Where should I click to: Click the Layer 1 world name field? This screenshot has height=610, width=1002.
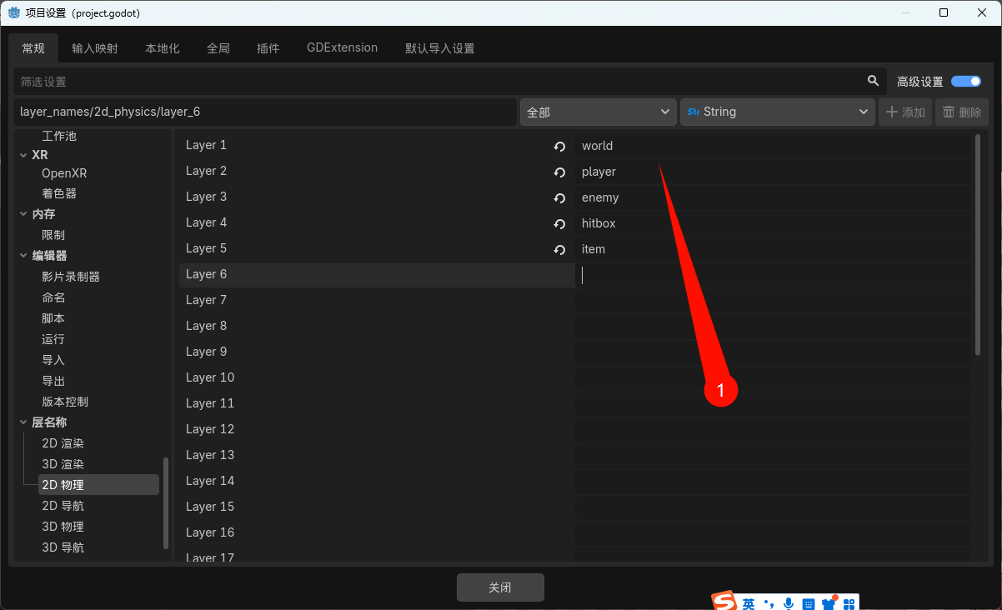point(773,147)
